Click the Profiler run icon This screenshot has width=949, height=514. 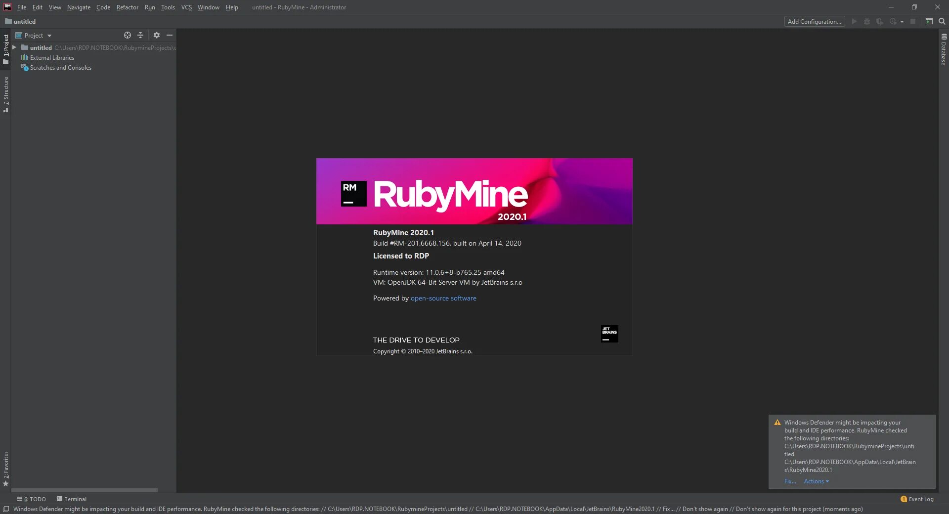[893, 21]
